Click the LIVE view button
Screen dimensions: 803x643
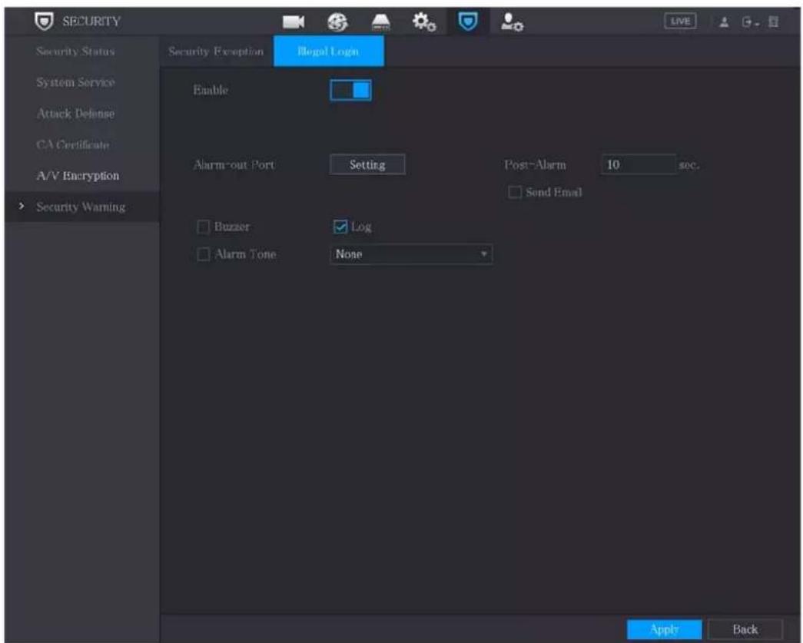(680, 21)
